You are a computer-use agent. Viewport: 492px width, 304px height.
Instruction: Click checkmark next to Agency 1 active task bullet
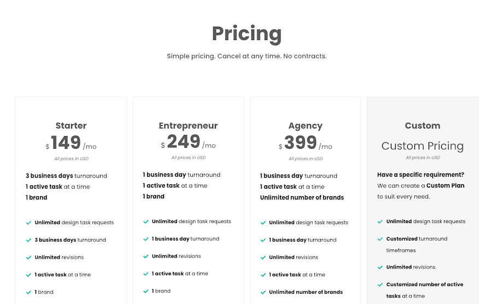tap(263, 275)
